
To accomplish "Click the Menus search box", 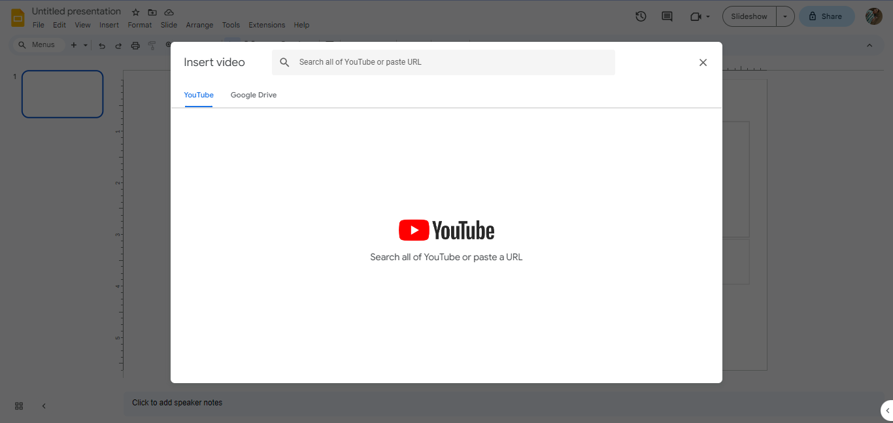I will click(38, 45).
